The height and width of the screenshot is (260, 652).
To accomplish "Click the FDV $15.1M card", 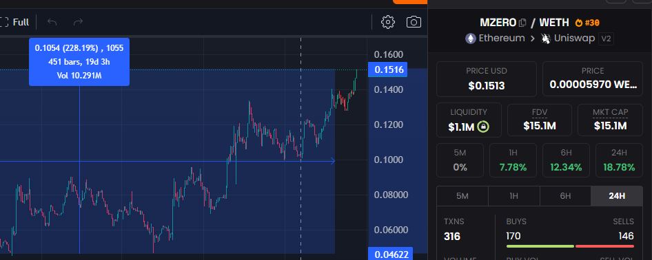I will [540, 120].
